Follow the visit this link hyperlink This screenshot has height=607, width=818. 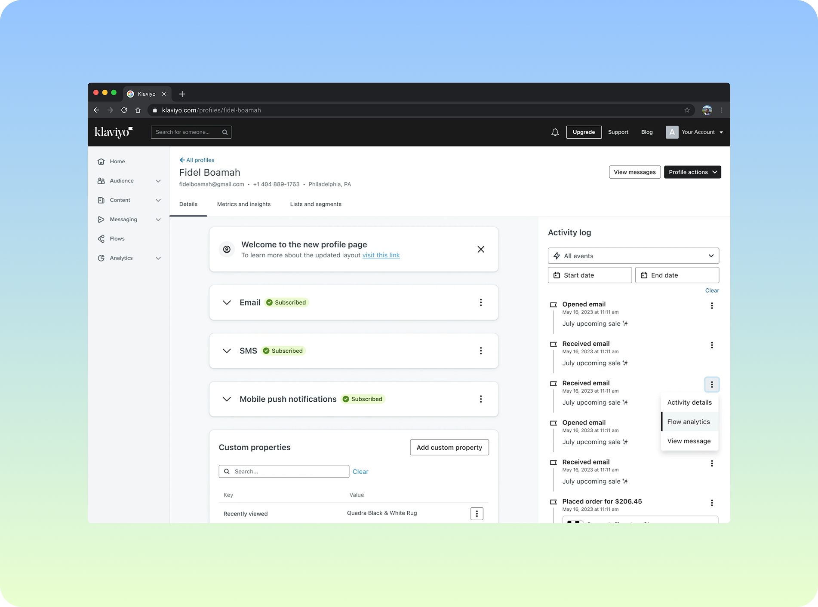(x=381, y=255)
